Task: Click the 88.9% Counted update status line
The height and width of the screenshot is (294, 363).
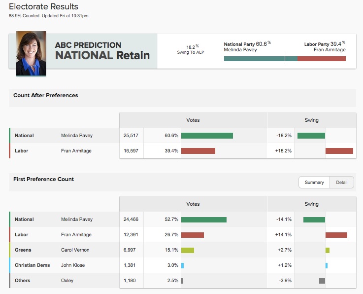Action: click(49, 16)
